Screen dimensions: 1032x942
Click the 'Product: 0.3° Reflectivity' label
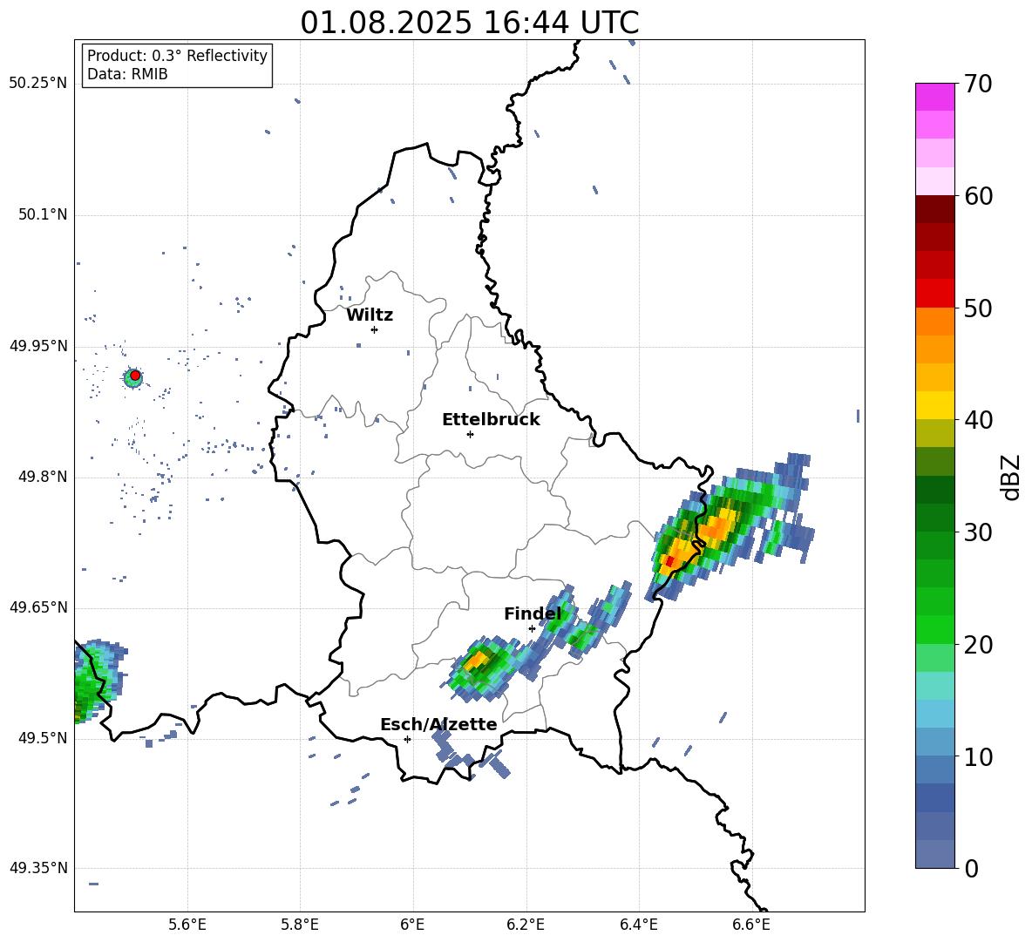(x=177, y=55)
